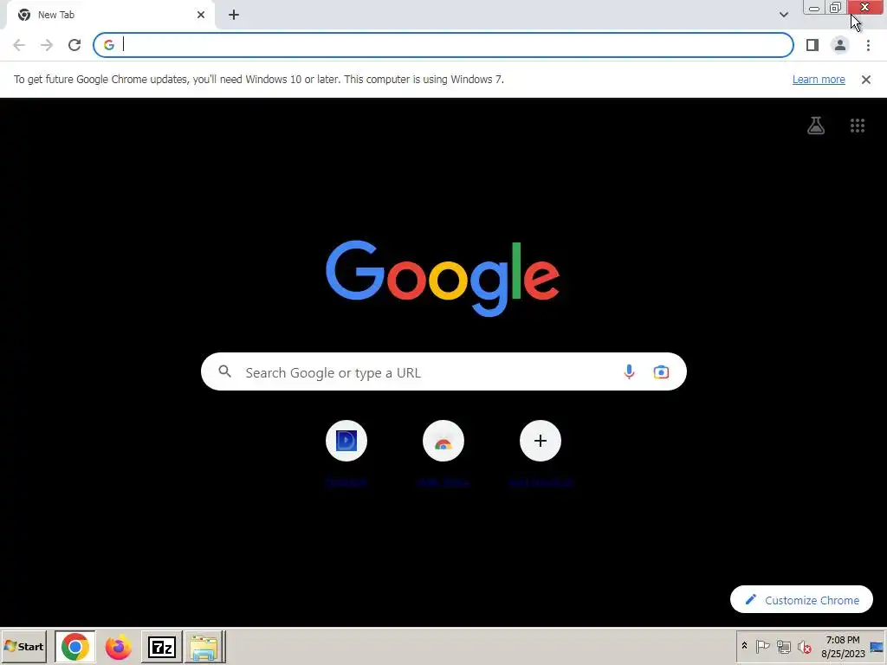Open the profile avatar menu
887x665 pixels.
840,45
